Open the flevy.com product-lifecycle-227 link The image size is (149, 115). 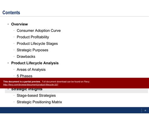[31, 85]
